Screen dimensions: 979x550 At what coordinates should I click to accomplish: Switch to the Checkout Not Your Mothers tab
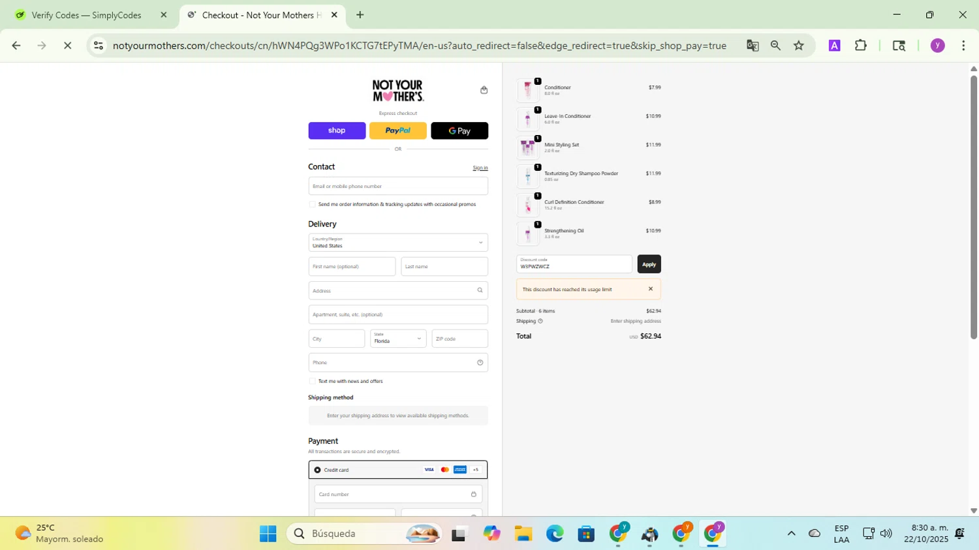[x=262, y=15]
